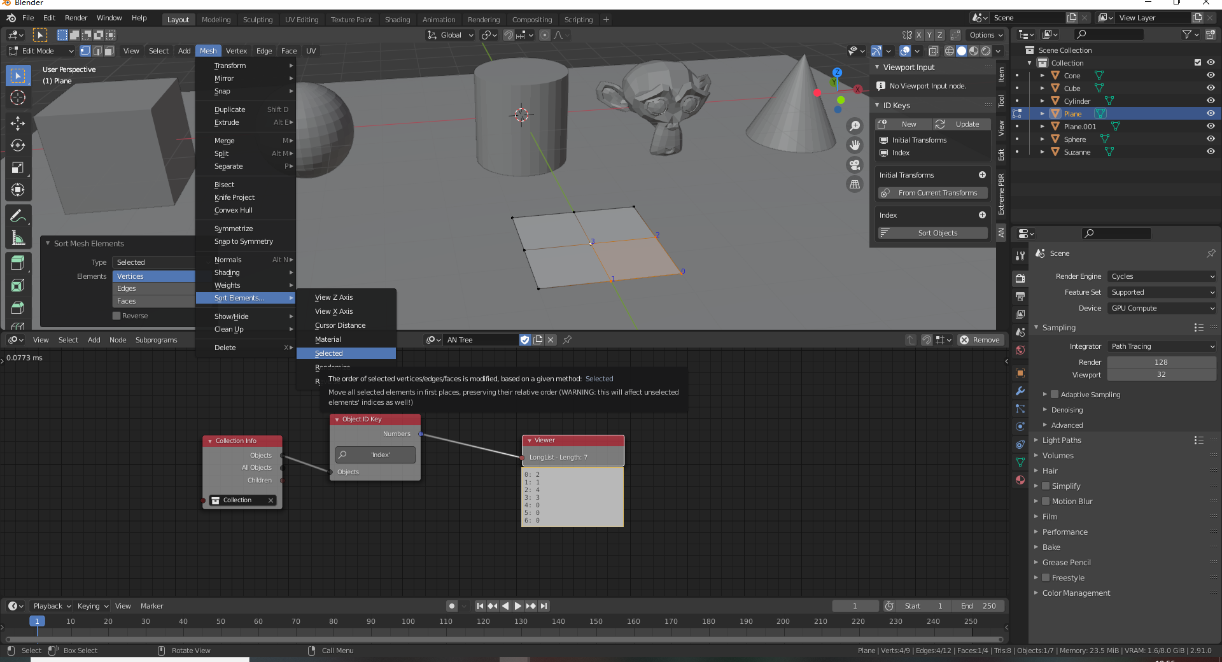The width and height of the screenshot is (1222, 662).
Task: Click Remove button in node editor header
Action: [x=980, y=340]
